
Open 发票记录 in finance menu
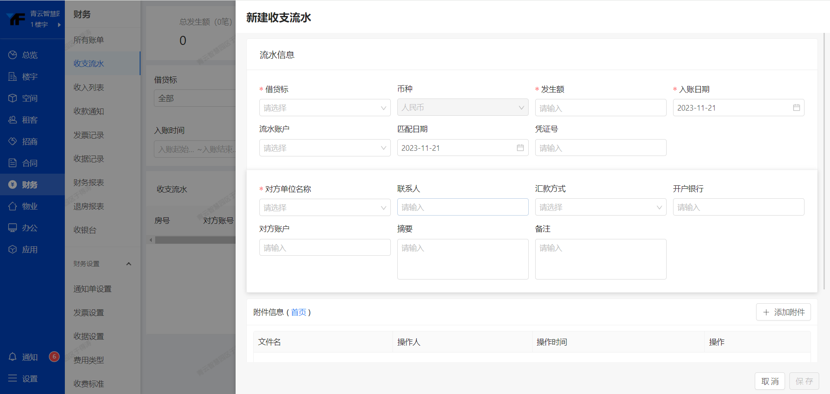pos(89,135)
